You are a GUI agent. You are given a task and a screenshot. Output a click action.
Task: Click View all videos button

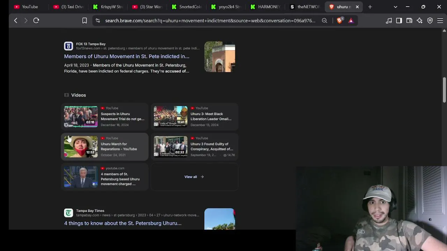[194, 177]
